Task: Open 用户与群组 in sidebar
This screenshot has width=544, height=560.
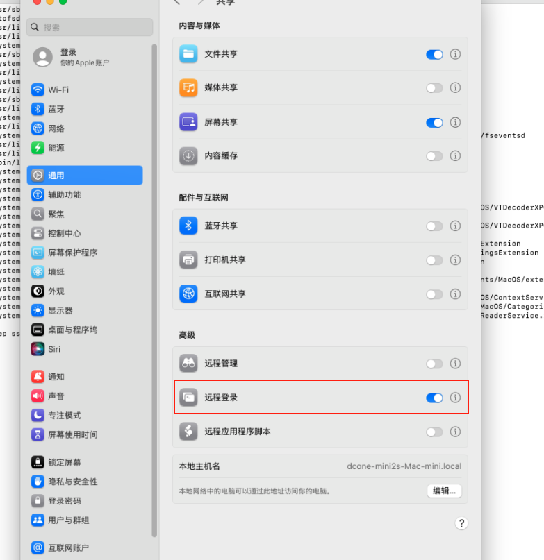Action: [85, 520]
